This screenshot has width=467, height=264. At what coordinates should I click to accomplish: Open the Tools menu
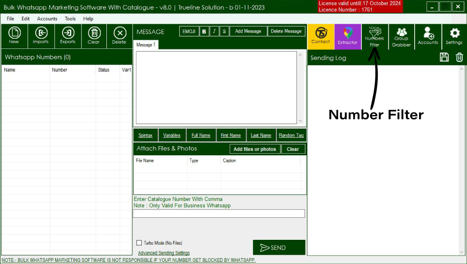pos(70,18)
